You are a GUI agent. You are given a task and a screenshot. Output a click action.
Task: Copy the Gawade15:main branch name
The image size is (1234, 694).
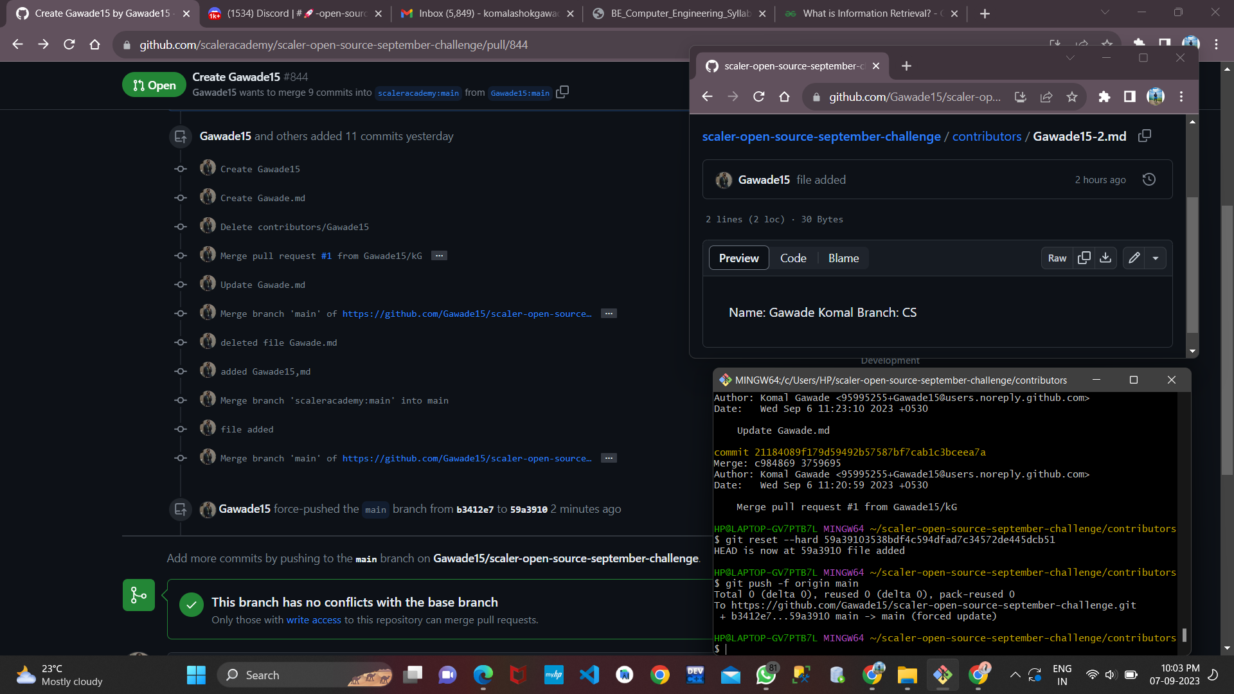click(x=562, y=92)
